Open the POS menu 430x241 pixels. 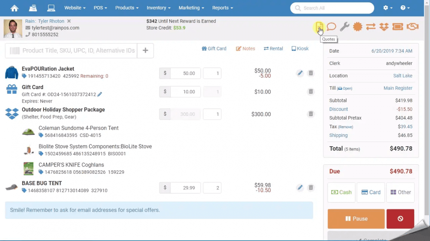point(100,8)
